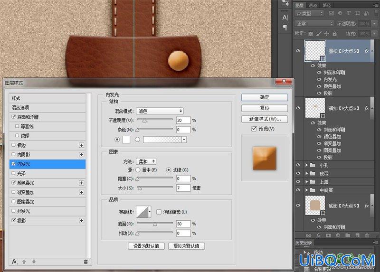Click the new group folder icon at panel bottom
Viewport: 380px width, 272px height.
point(348,235)
